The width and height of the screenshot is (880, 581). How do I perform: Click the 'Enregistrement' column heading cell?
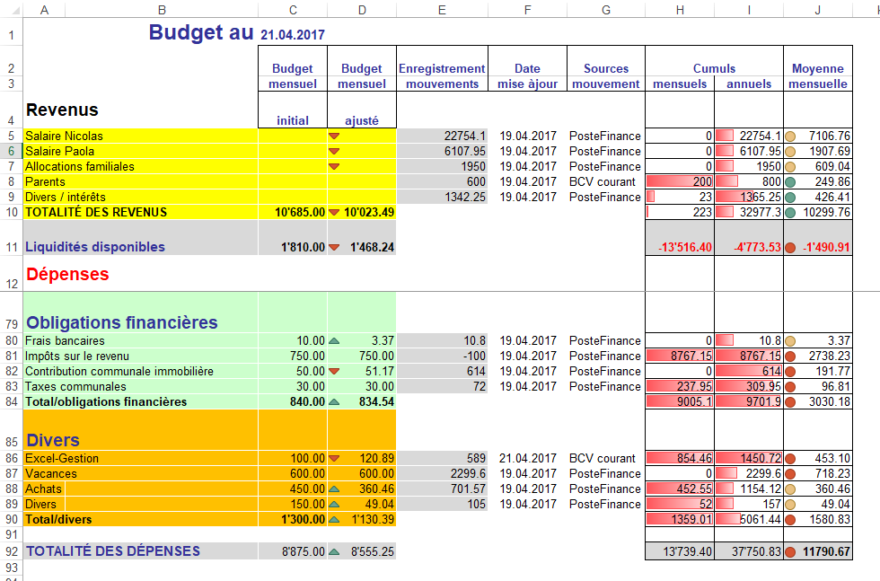click(x=442, y=61)
